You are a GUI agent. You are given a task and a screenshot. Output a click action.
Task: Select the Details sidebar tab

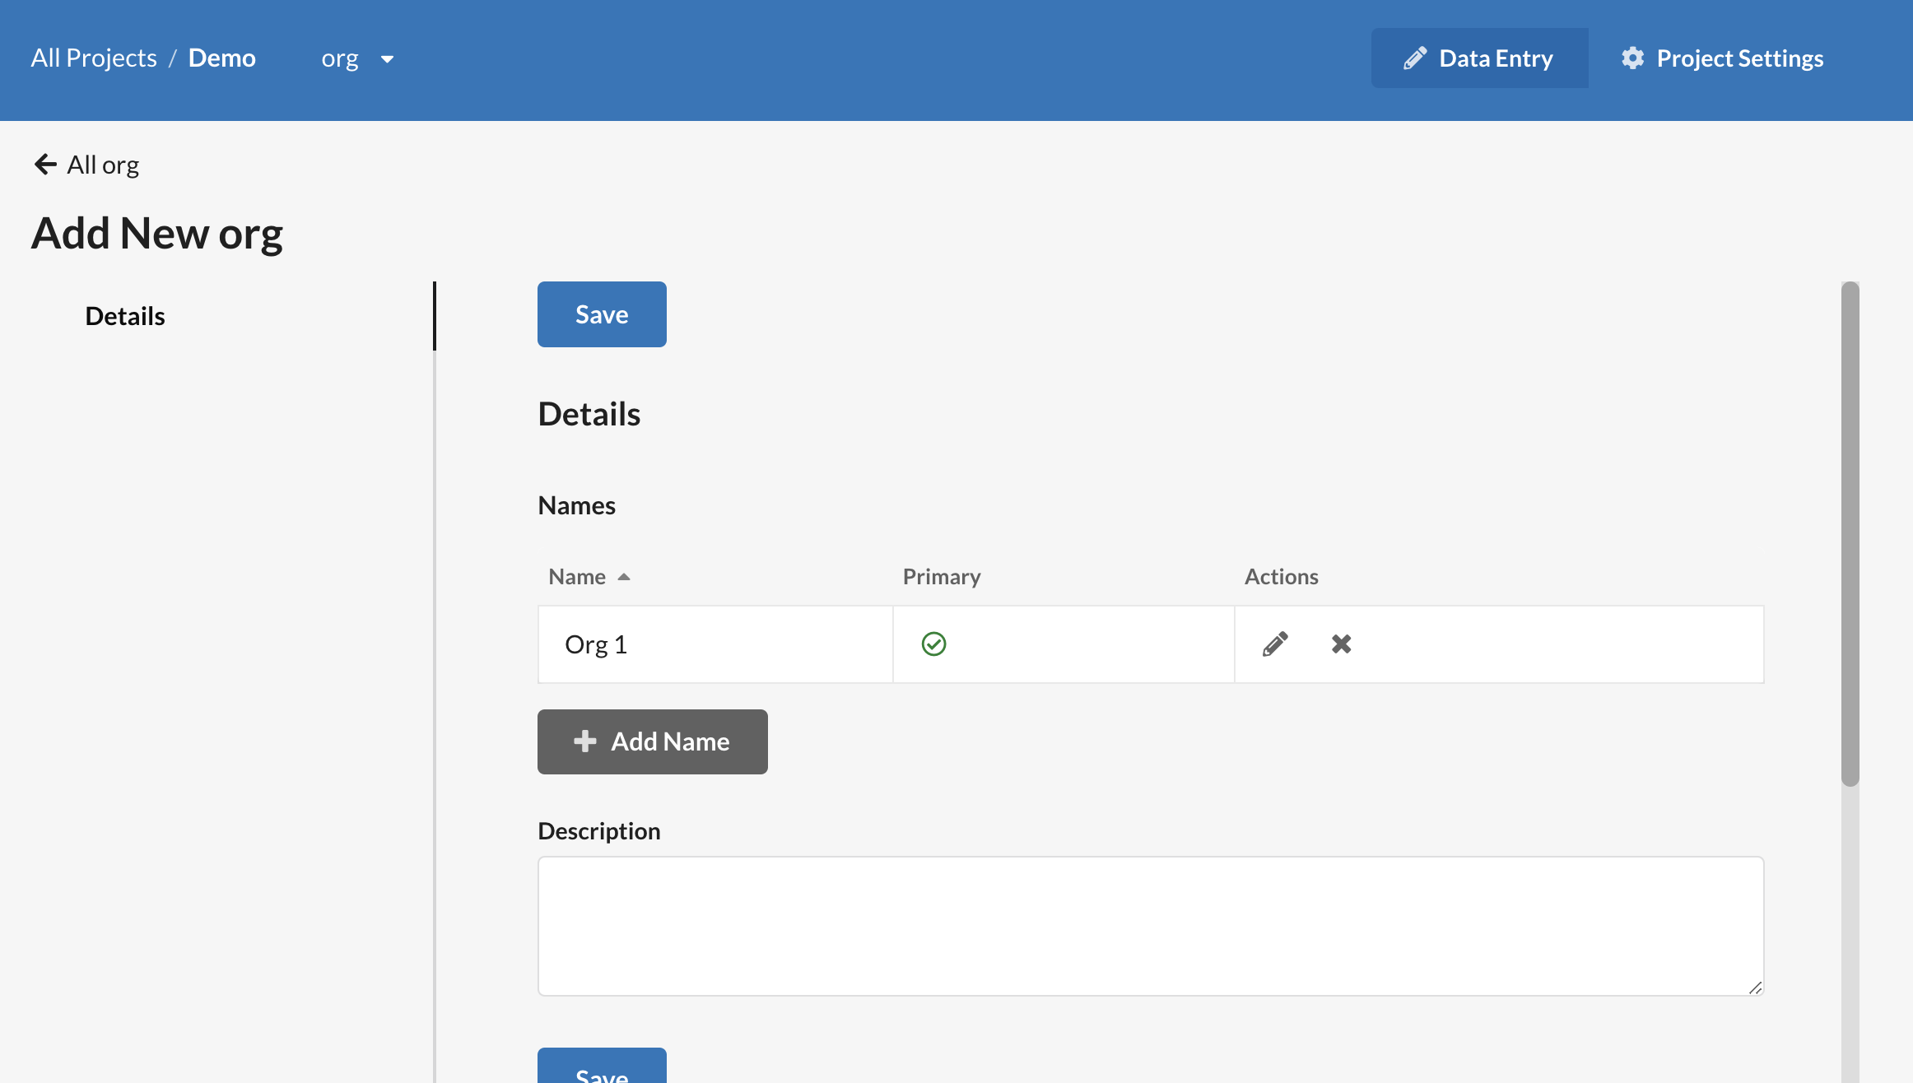pyautogui.click(x=125, y=316)
